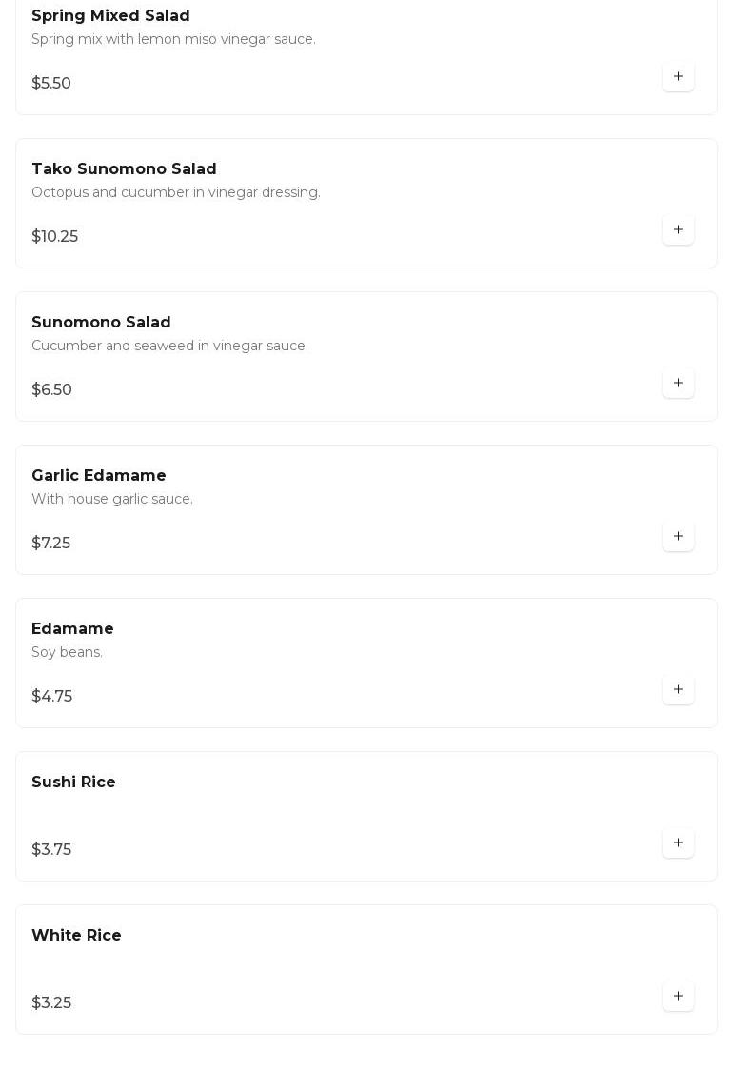Select the White Rice item title
The width and height of the screenshot is (733, 1070).
[76, 936]
